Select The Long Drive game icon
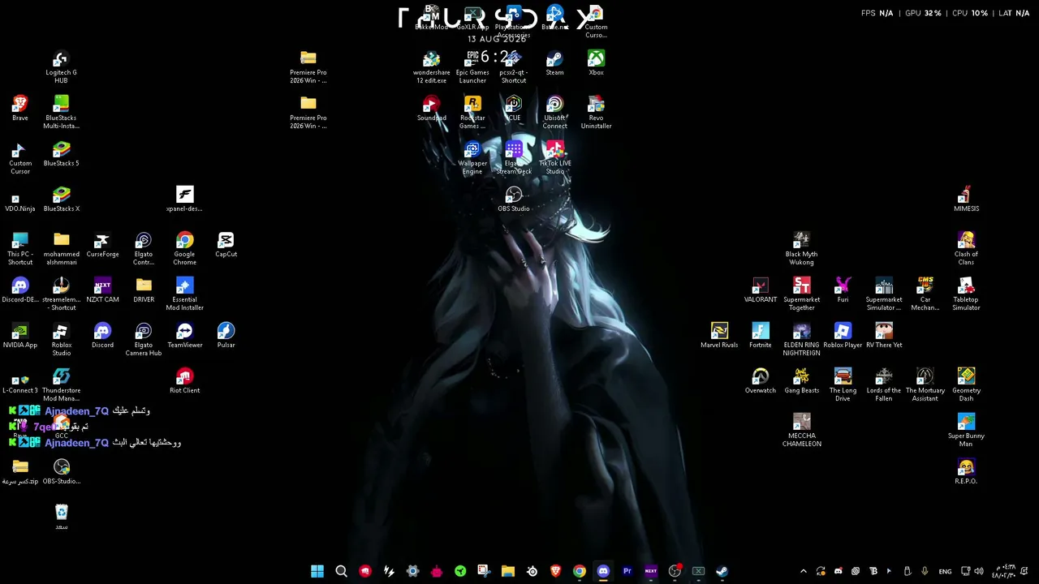This screenshot has height=584, width=1039. click(843, 385)
